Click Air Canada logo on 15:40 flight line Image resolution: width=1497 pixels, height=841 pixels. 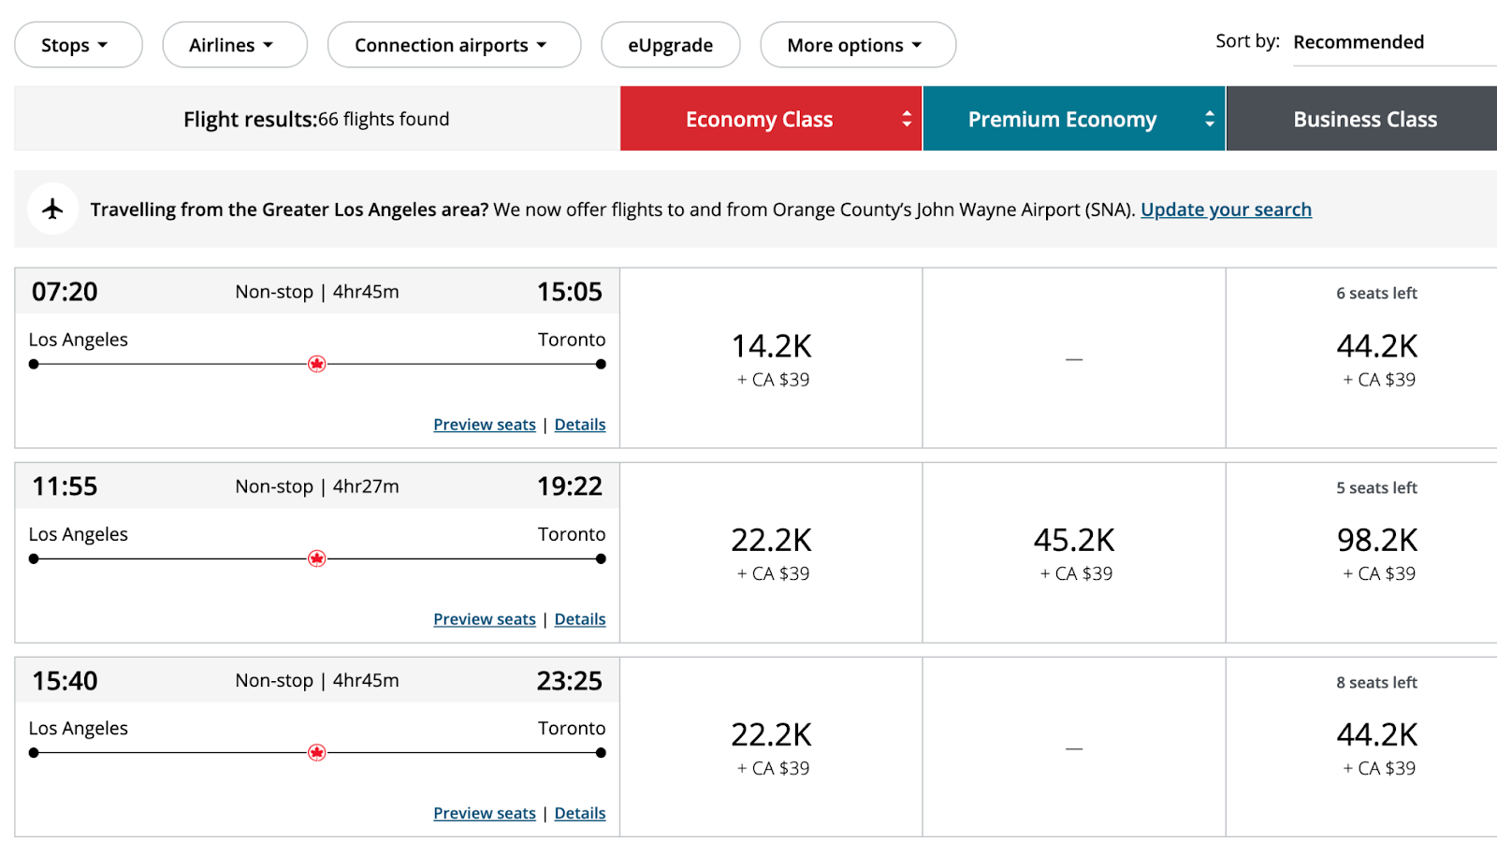click(317, 752)
